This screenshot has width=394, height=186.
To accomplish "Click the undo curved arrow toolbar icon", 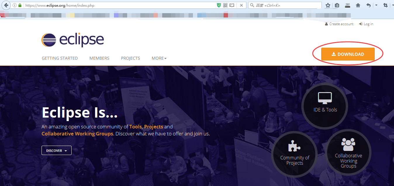I will [x=369, y=5].
